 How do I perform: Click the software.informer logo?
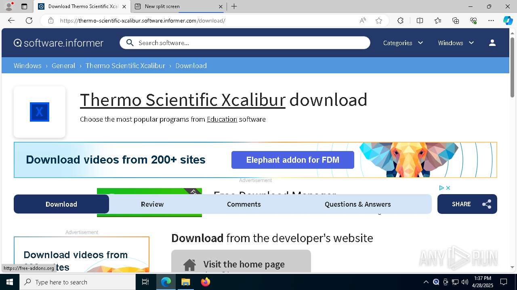pyautogui.click(x=59, y=43)
